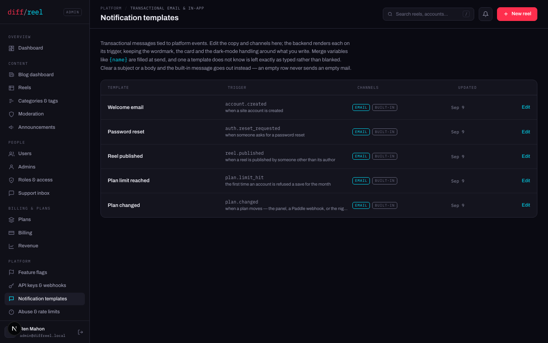Click the plan.limit_hit trigger text

coord(244,178)
